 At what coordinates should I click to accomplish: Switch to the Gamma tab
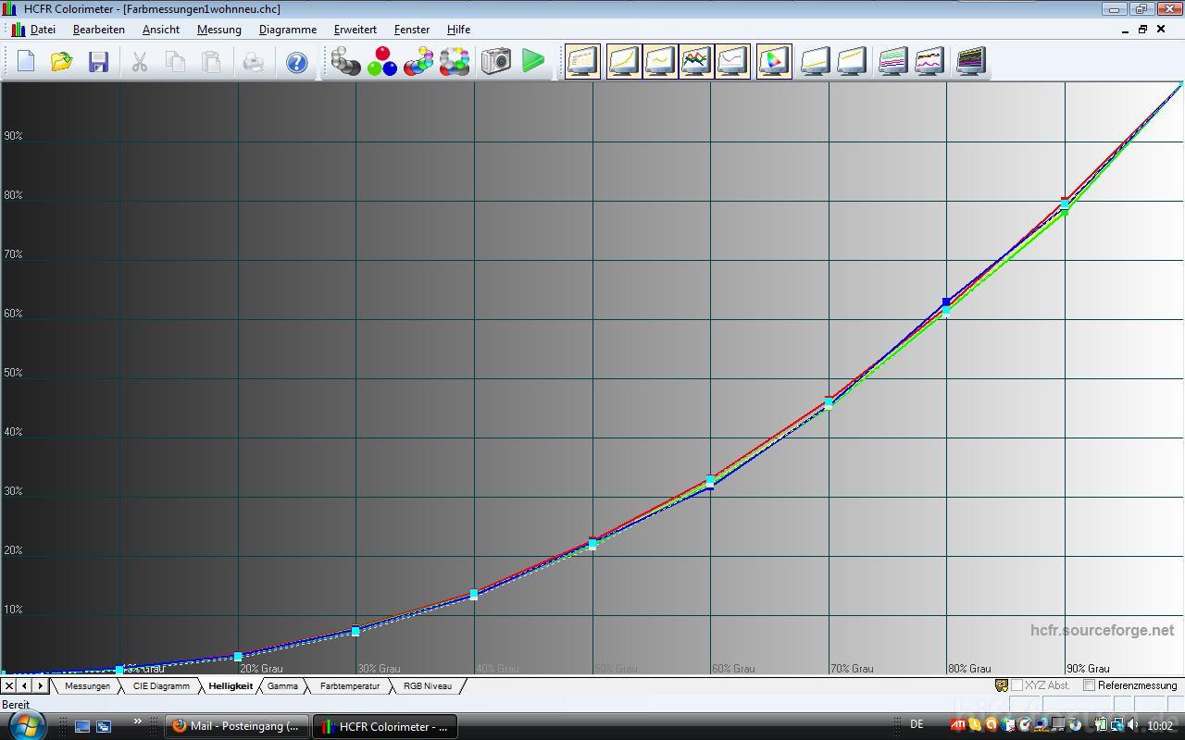282,686
